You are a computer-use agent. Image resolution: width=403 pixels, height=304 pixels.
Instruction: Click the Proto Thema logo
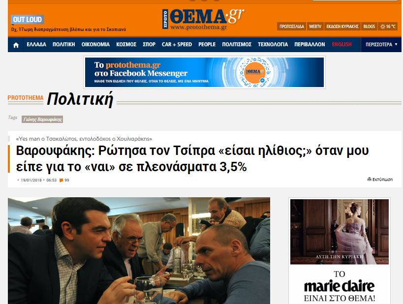pyautogui.click(x=203, y=19)
